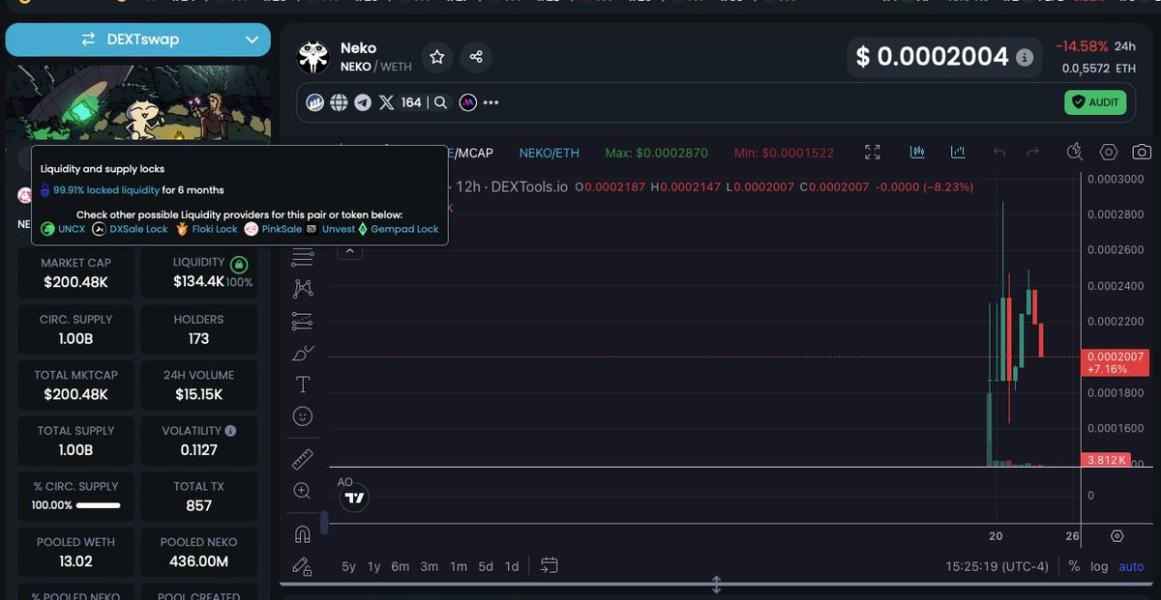
Task: Open 99.91% locked liquidity link
Action: [x=106, y=190]
